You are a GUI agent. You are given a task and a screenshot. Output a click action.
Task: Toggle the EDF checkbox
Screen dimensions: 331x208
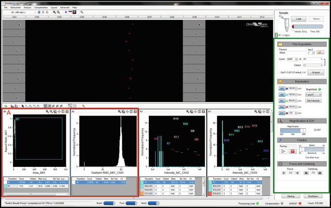(x=314, y=130)
